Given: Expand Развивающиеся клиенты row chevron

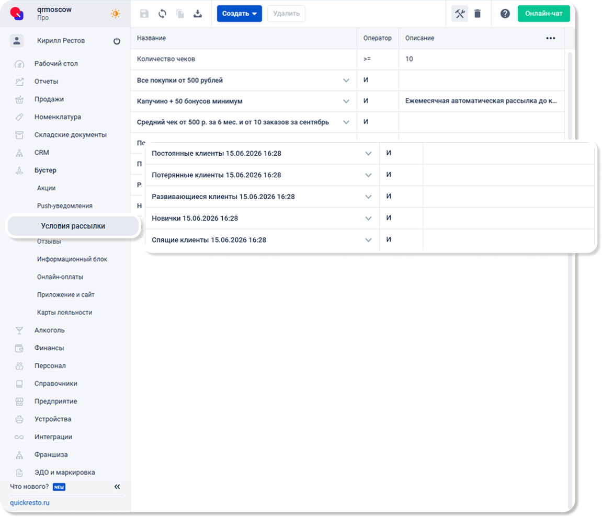Looking at the screenshot, I should [368, 197].
